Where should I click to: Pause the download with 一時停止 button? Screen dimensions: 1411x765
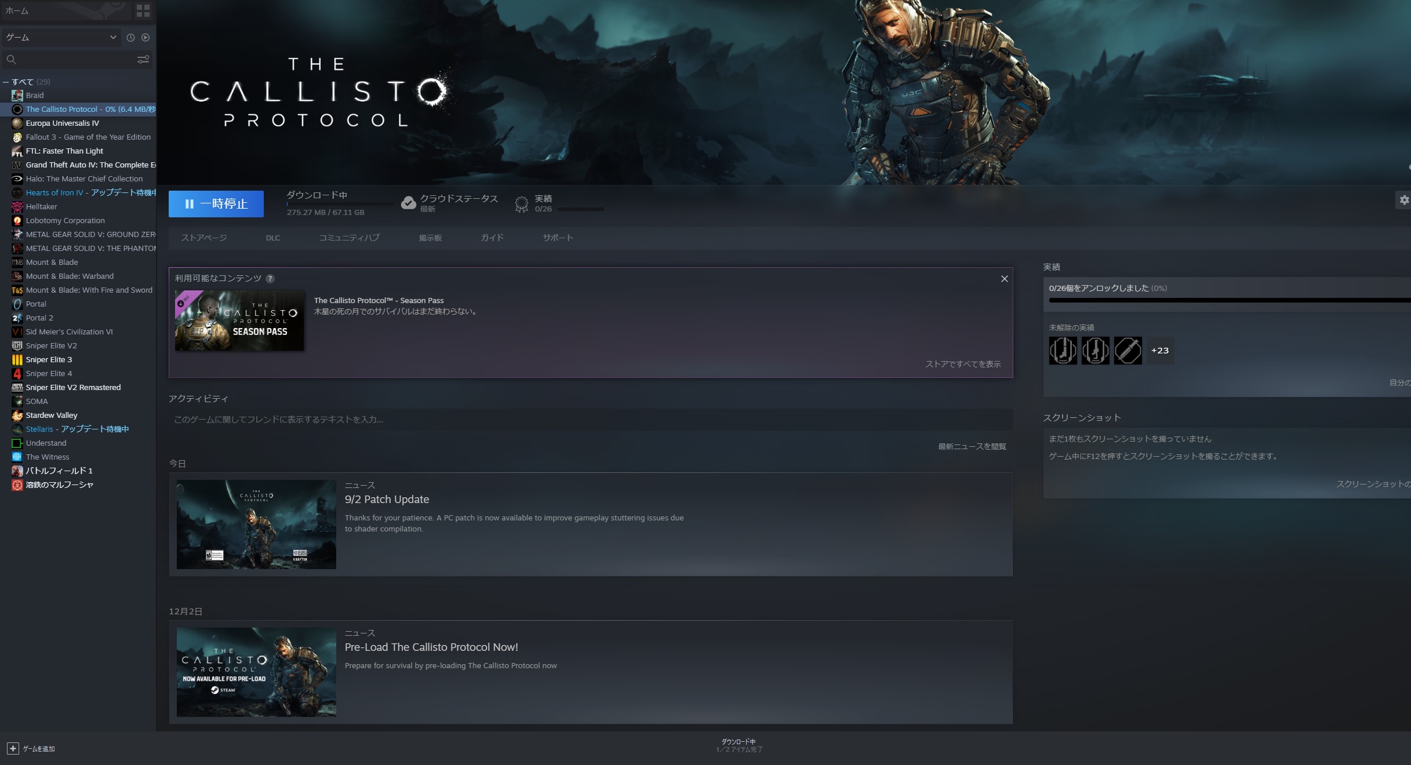pyautogui.click(x=216, y=204)
